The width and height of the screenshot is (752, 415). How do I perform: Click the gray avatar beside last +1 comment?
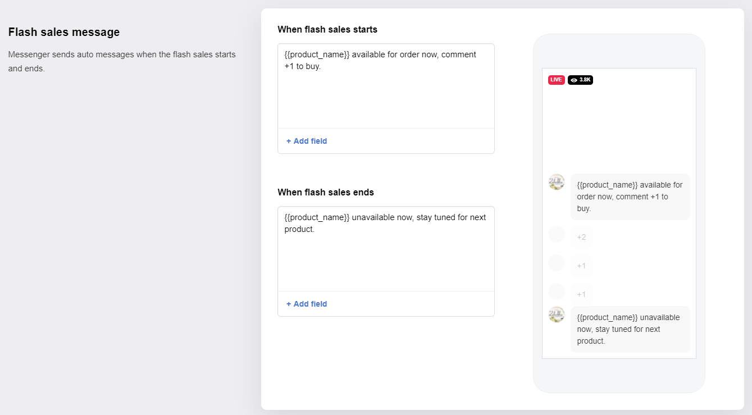pos(556,291)
